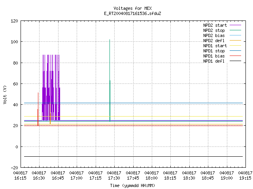Click the 'Volt (V)' y-axis label
The image size is (253, 189).
point(5,94)
